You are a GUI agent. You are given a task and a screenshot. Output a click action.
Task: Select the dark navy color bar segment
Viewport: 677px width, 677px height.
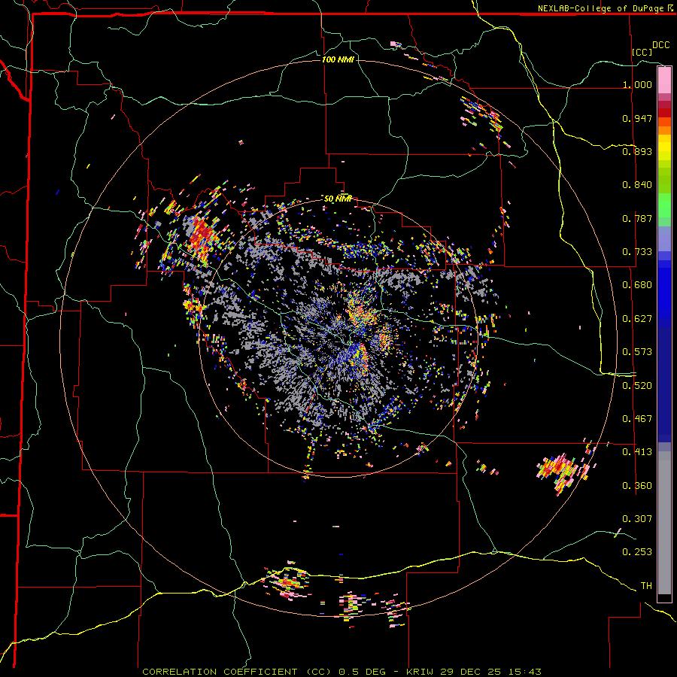pos(664,384)
